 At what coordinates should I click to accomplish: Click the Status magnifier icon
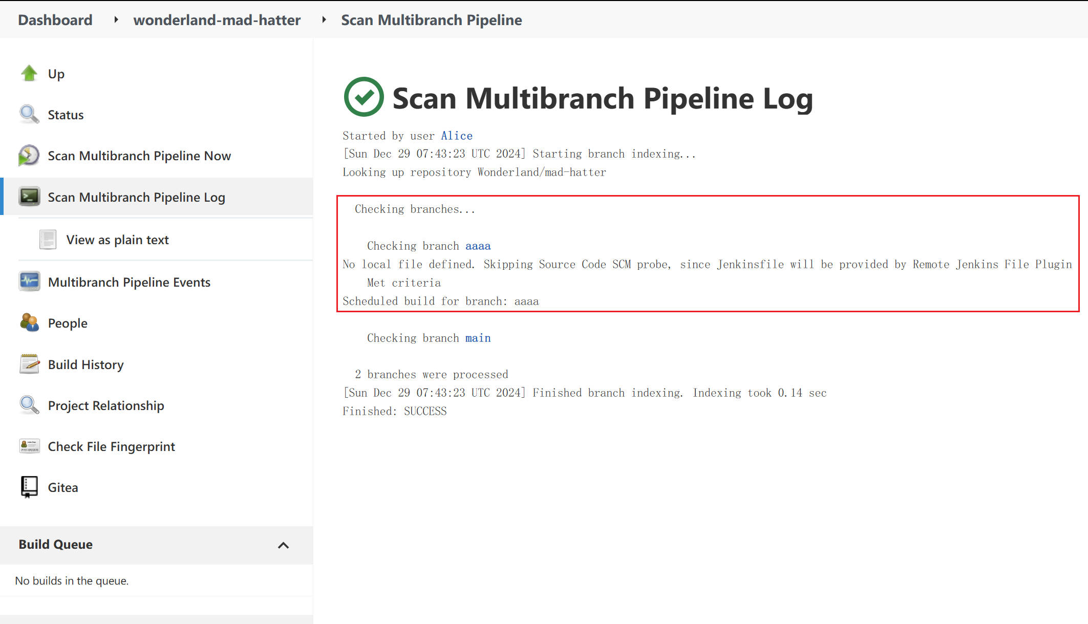[29, 115]
